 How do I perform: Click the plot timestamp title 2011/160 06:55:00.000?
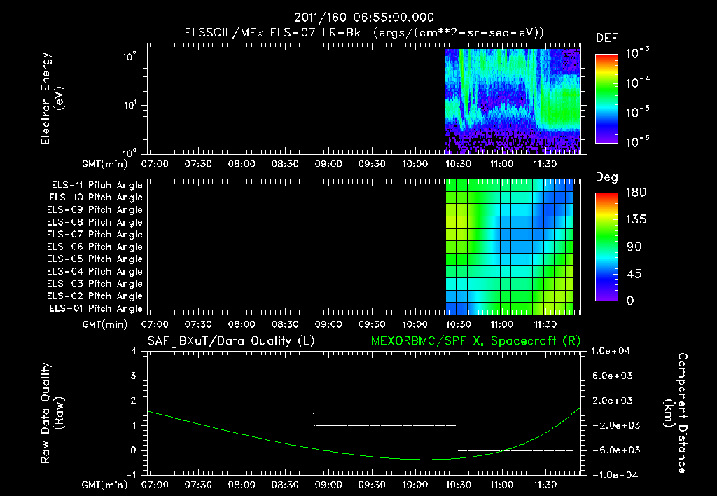(x=363, y=18)
